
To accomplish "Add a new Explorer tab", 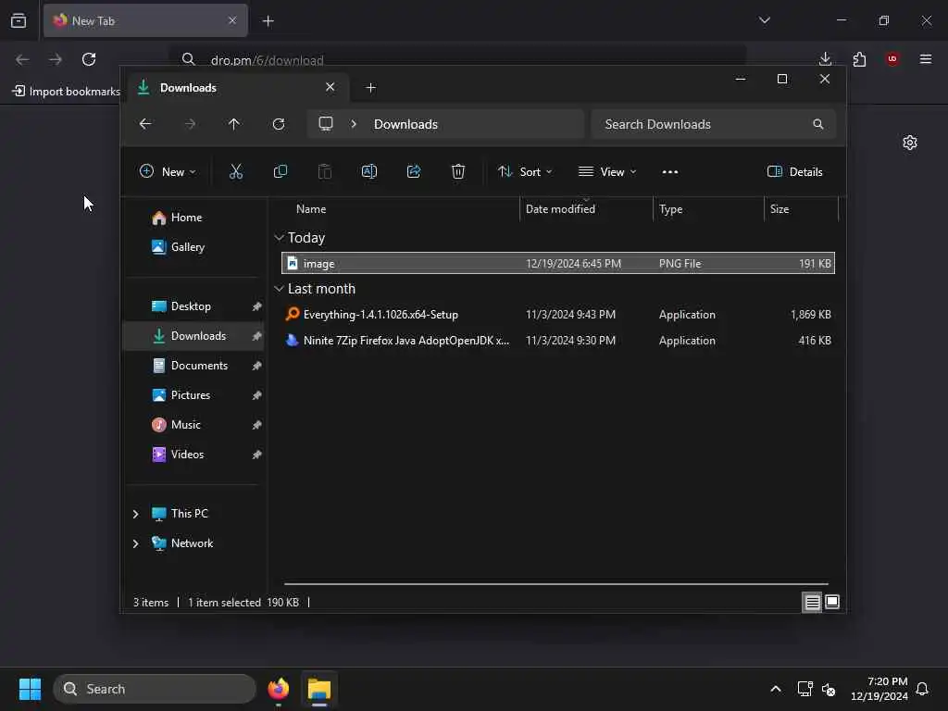I will pos(370,88).
